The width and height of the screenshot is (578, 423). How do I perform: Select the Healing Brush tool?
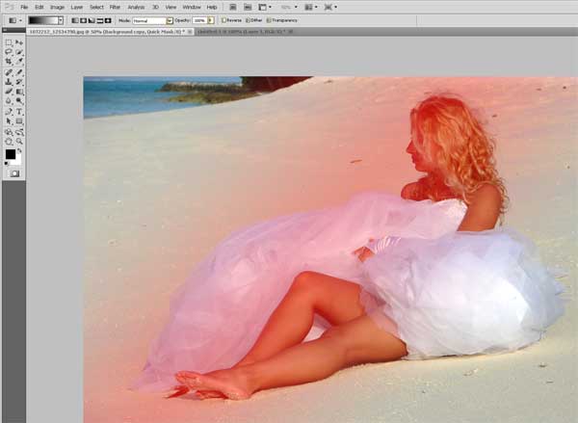click(x=9, y=72)
